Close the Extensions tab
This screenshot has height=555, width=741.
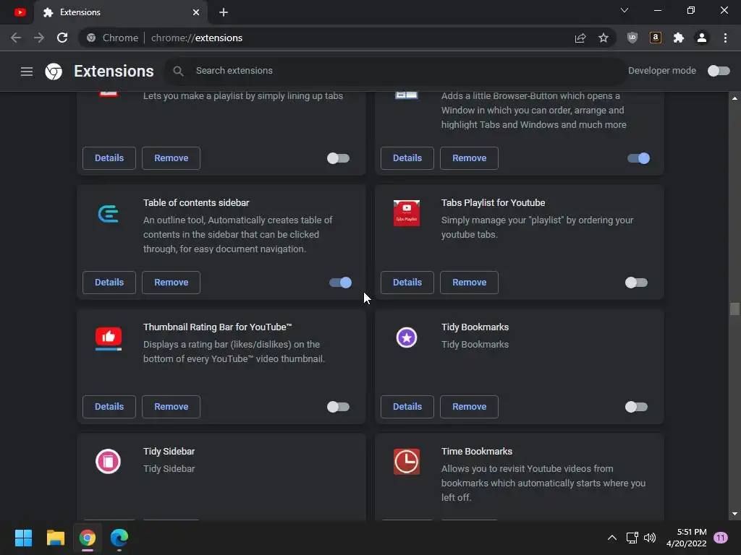(x=196, y=12)
